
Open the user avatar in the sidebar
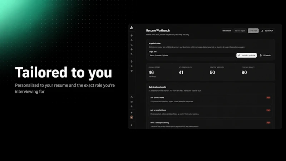pyautogui.click(x=132, y=117)
